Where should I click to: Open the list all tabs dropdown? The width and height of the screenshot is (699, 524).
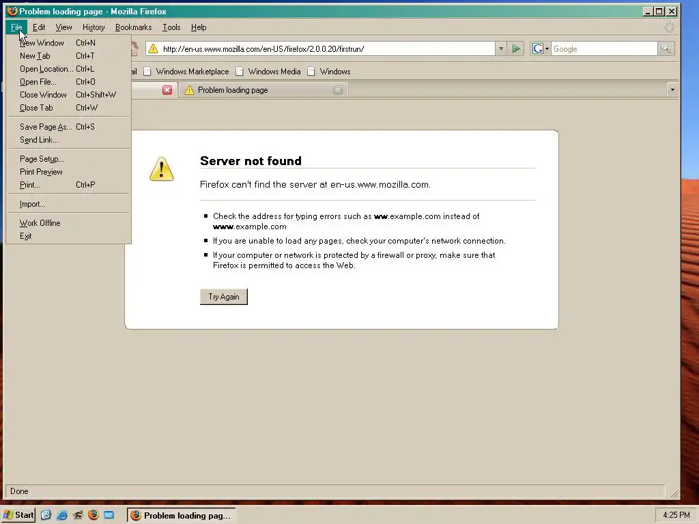pyautogui.click(x=672, y=90)
